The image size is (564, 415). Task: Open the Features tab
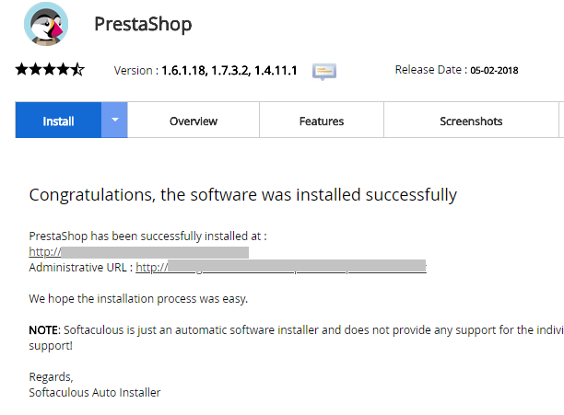click(x=322, y=120)
